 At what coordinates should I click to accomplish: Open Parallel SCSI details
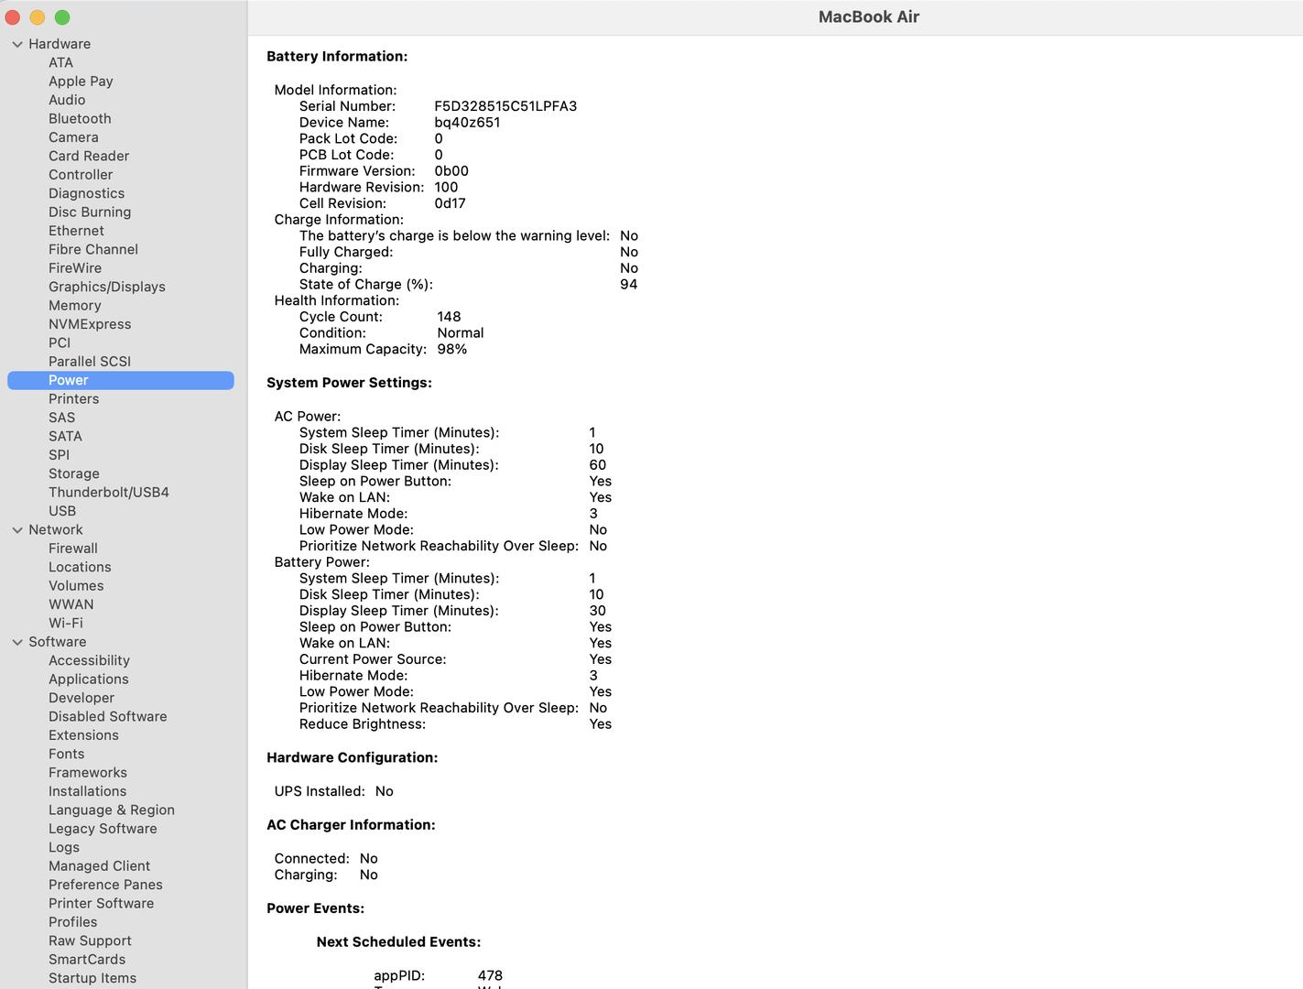(90, 362)
